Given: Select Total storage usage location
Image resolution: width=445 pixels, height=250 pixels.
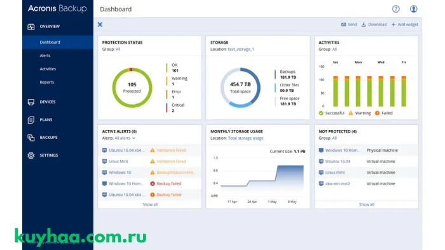Looking at the screenshot, I should 245,138.
